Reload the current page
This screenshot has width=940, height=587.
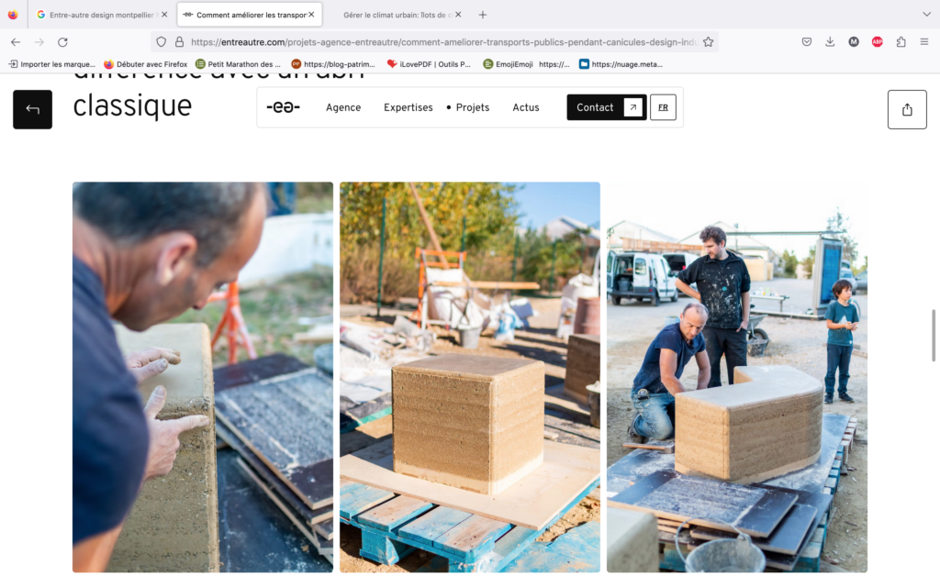coord(62,42)
